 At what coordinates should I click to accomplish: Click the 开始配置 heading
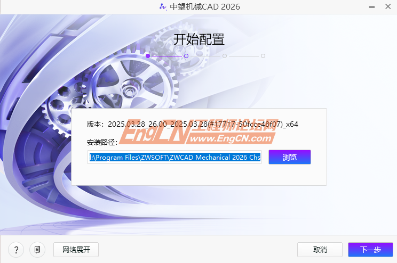pos(198,39)
